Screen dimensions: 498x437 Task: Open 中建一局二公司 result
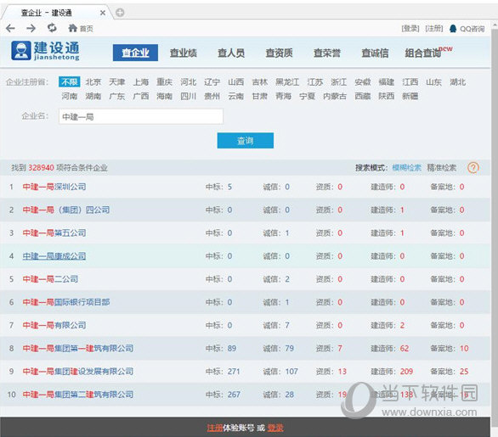click(x=50, y=279)
